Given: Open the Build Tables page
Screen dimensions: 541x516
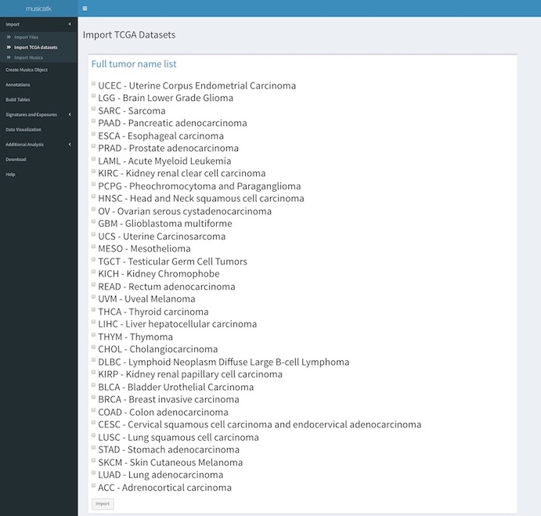Looking at the screenshot, I should point(18,99).
